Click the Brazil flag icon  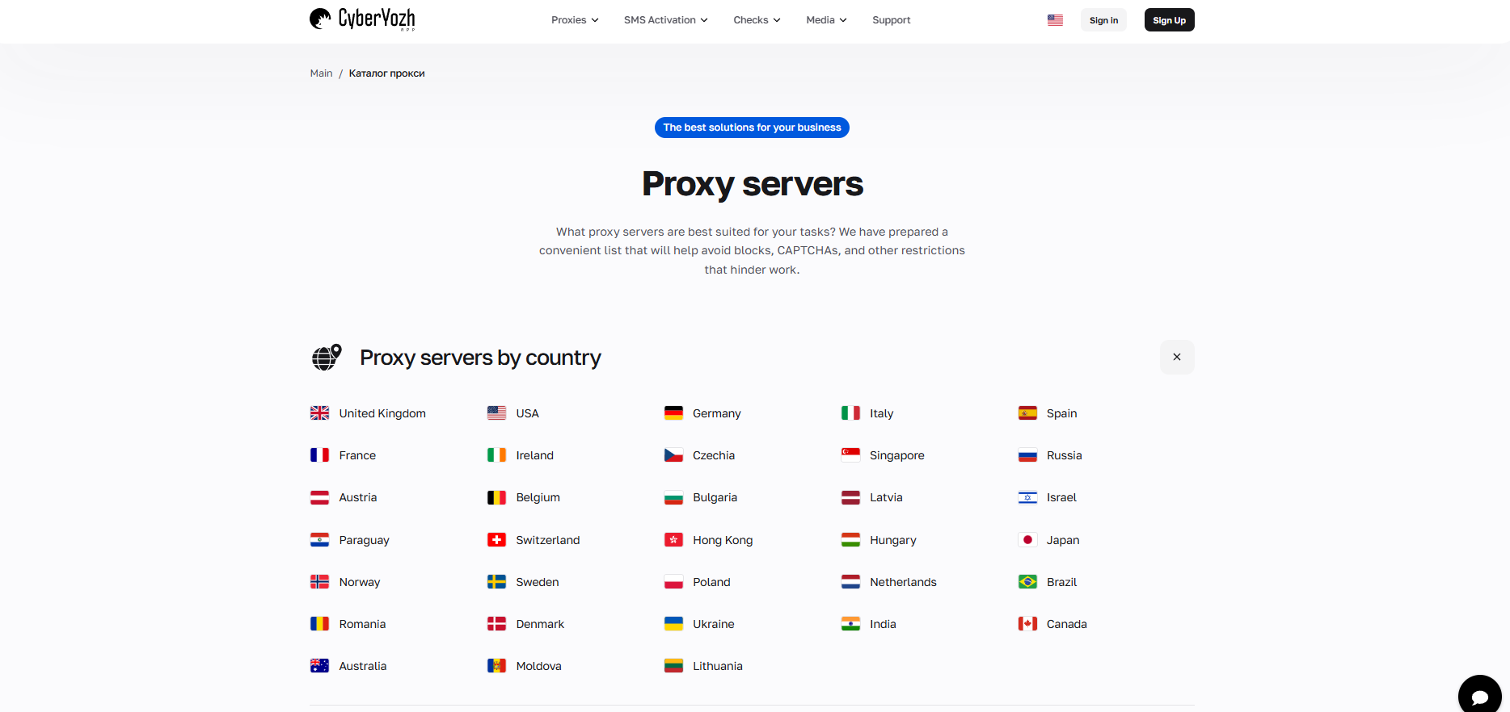point(1027,582)
